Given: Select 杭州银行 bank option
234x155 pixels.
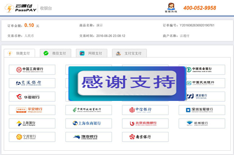Looking at the screenshot, I should pyautogui.click(x=202, y=124).
